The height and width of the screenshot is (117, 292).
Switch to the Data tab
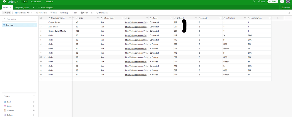(x=25, y=1)
